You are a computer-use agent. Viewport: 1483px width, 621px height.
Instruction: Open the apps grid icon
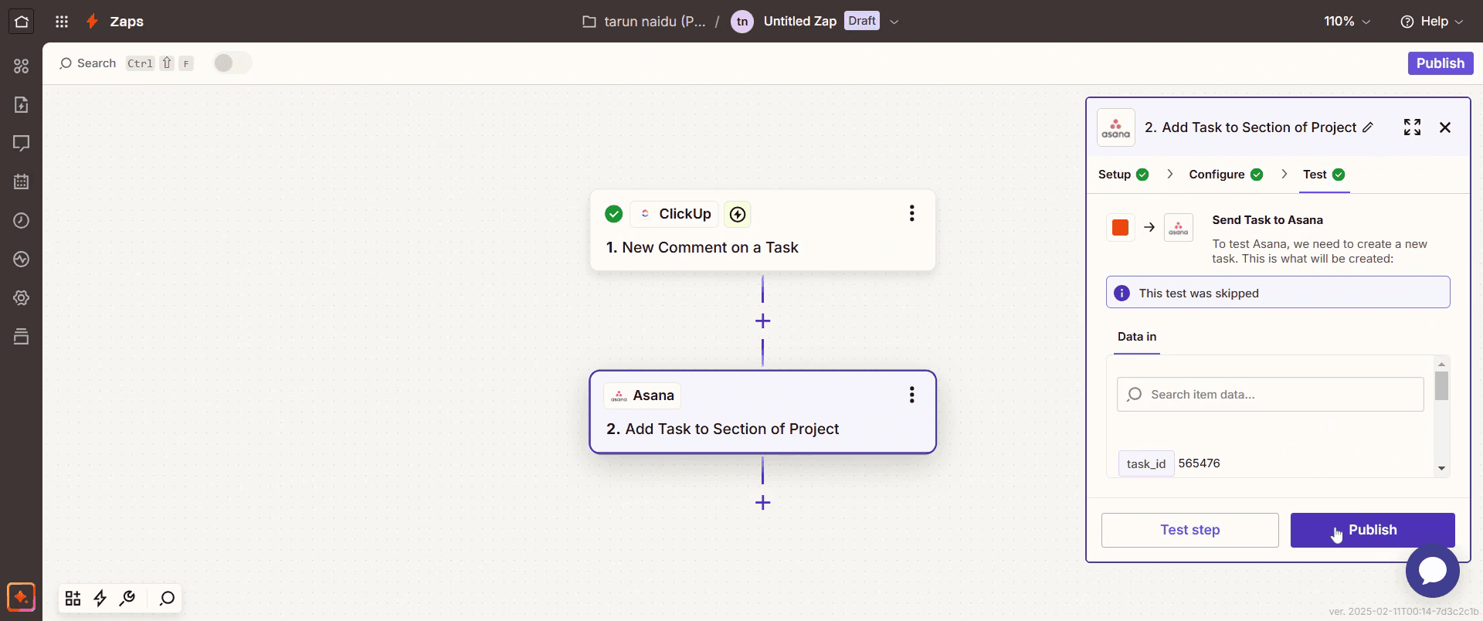pyautogui.click(x=62, y=22)
